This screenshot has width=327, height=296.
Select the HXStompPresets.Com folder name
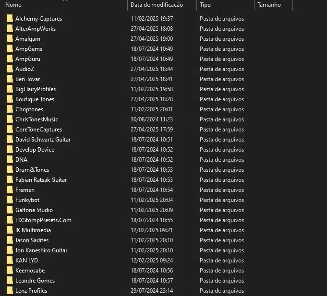[43, 220]
